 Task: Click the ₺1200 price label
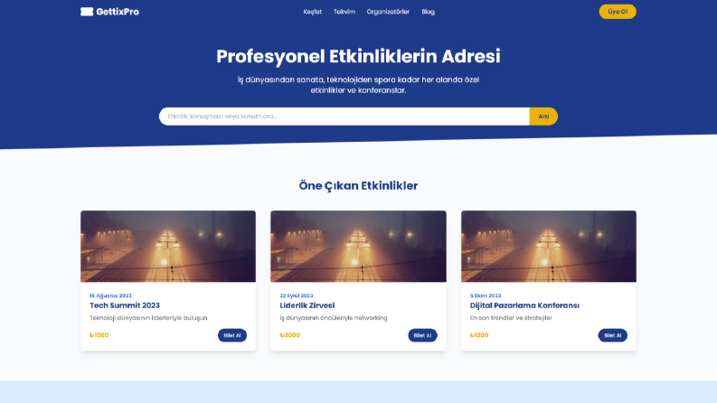tap(479, 335)
